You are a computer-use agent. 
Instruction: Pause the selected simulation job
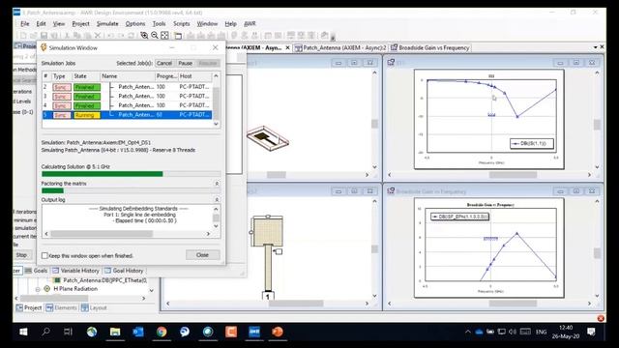point(185,63)
